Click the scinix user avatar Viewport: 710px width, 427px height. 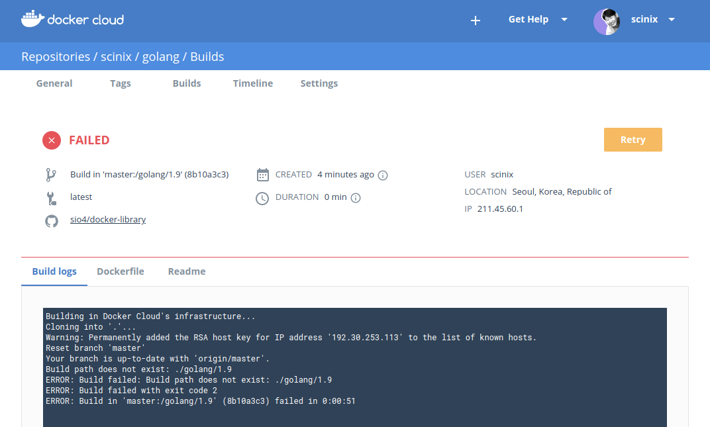click(x=607, y=21)
